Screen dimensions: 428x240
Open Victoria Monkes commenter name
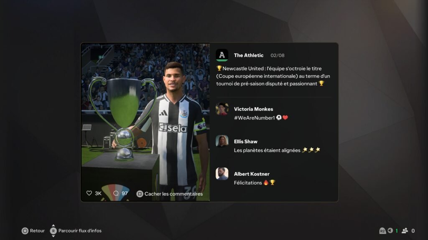(253, 109)
